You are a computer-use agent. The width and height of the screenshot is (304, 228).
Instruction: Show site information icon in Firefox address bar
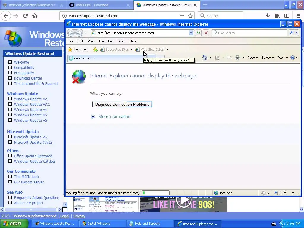(64, 16)
